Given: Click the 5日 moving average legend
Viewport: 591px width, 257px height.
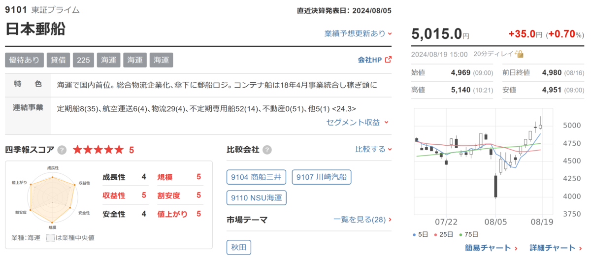Looking at the screenshot, I should (421, 234).
